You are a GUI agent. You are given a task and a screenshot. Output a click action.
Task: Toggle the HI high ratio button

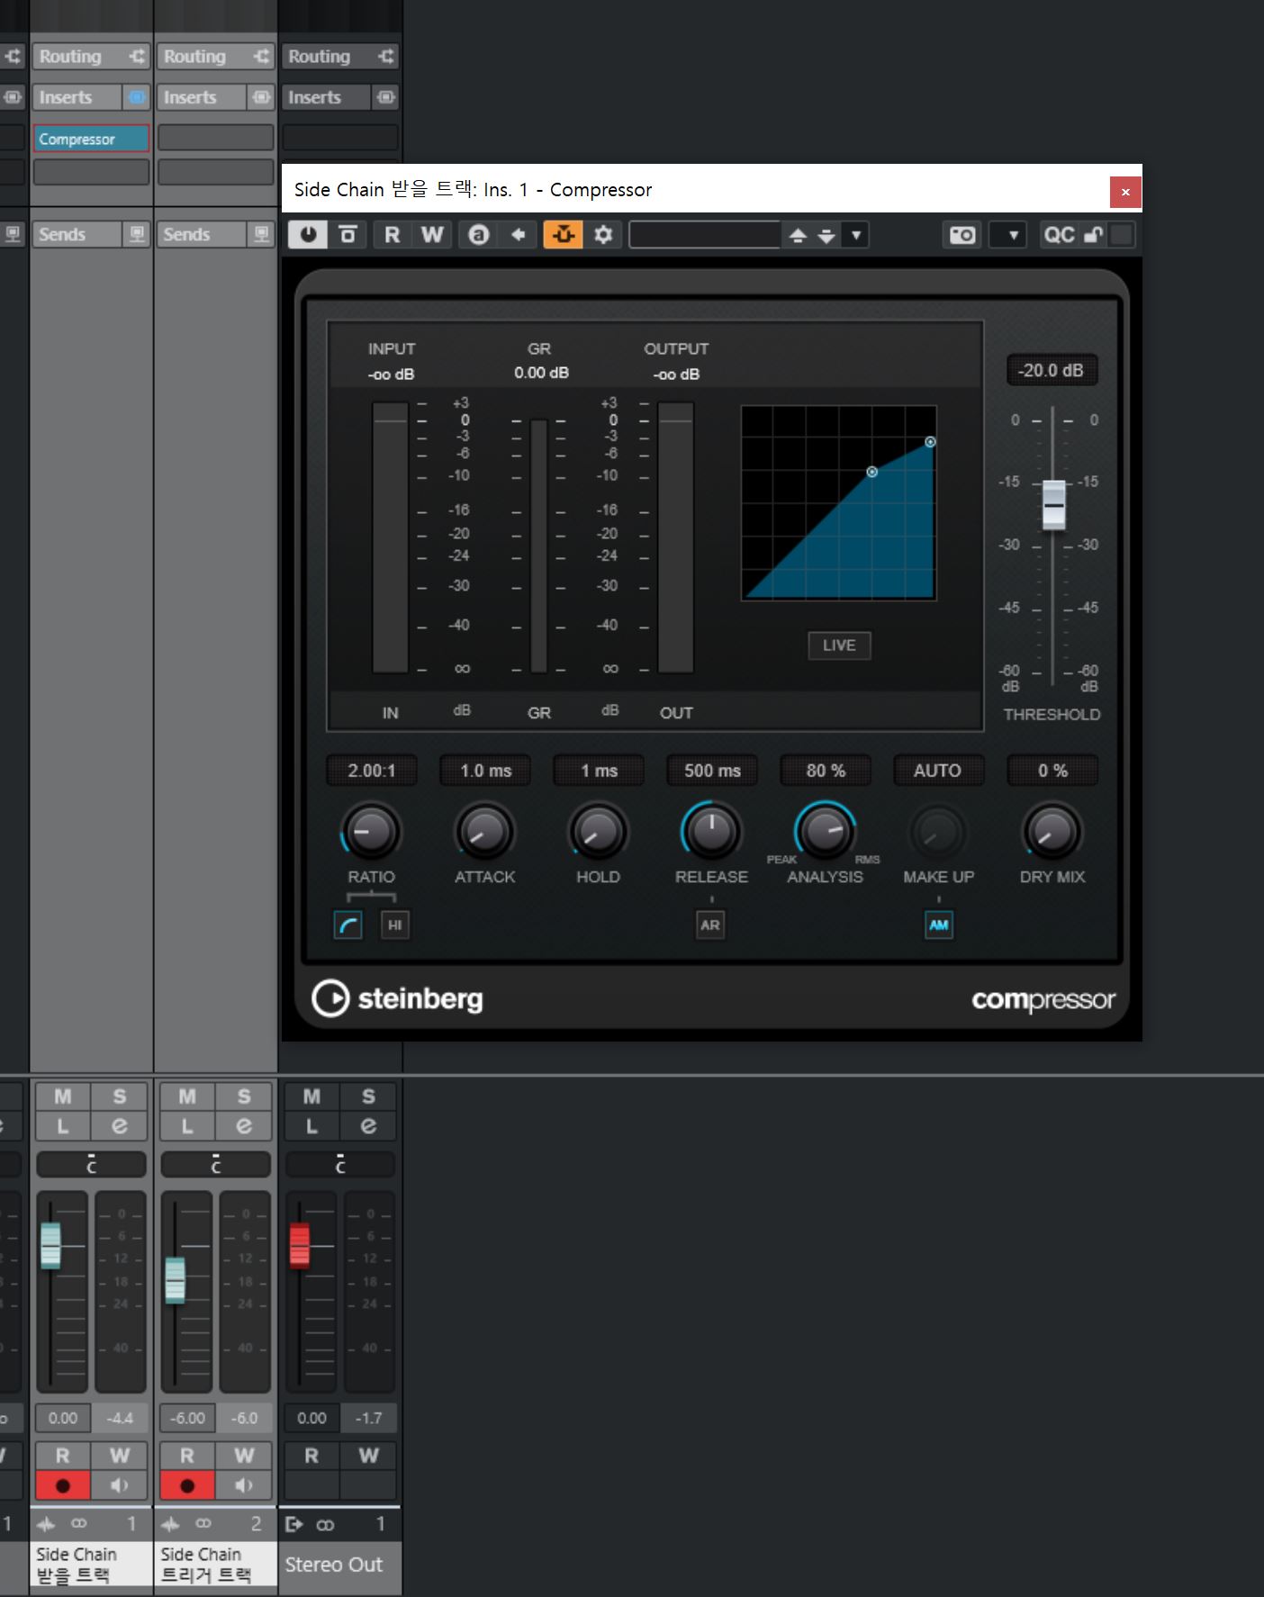click(394, 925)
